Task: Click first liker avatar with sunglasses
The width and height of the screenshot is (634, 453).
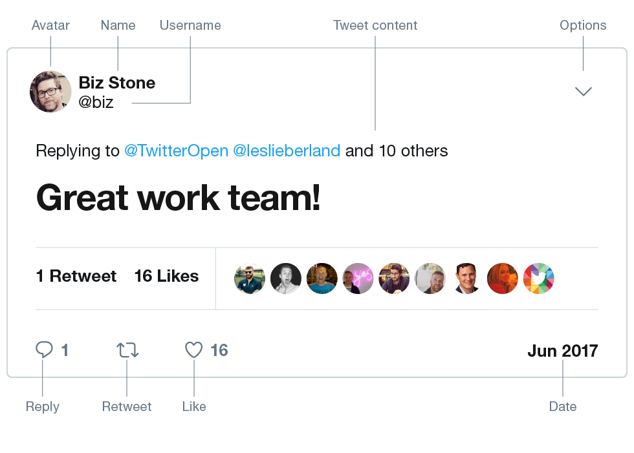Action: point(249,279)
